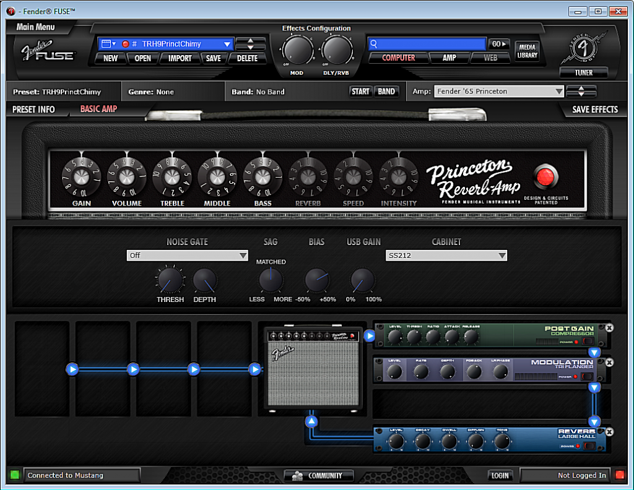Toggle the Tri Flanger power switch

[588, 376]
